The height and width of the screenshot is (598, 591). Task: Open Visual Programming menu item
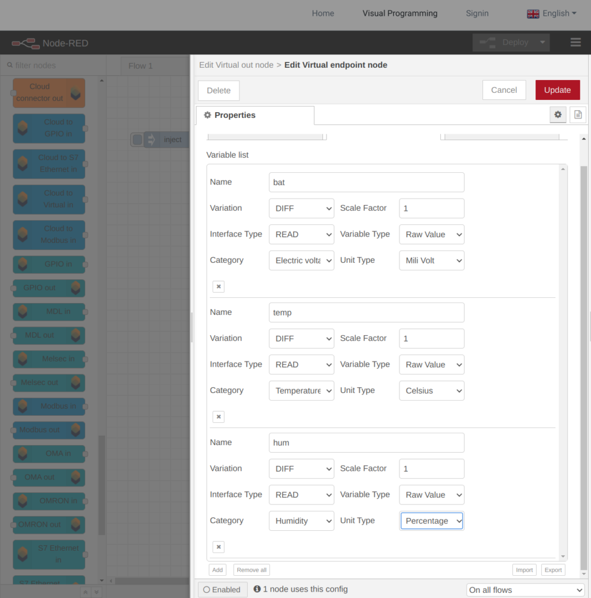(x=399, y=13)
